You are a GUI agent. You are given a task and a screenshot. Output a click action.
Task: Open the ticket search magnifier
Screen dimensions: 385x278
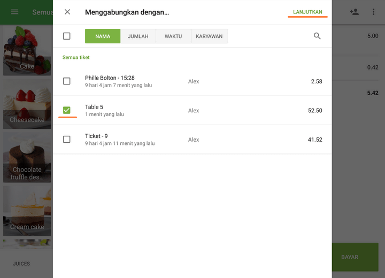coord(317,36)
